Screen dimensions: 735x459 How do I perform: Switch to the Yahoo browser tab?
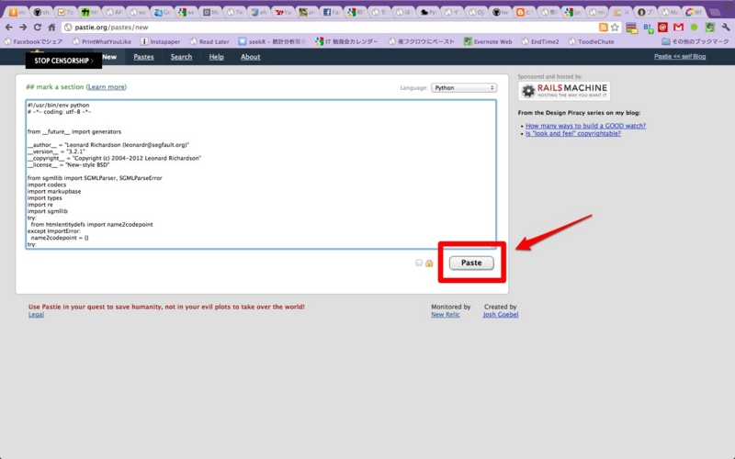pyautogui.click(x=283, y=12)
